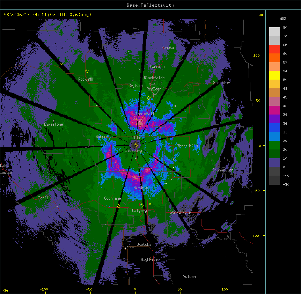
Task: Select the light blue 33–30 dBZ swatch
Action: click(x=274, y=137)
